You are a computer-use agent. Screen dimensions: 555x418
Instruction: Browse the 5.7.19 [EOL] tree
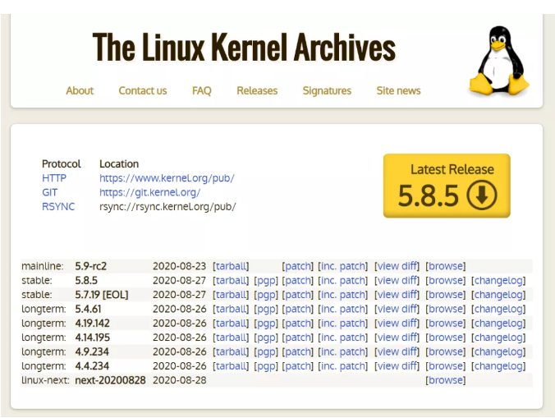pos(446,295)
